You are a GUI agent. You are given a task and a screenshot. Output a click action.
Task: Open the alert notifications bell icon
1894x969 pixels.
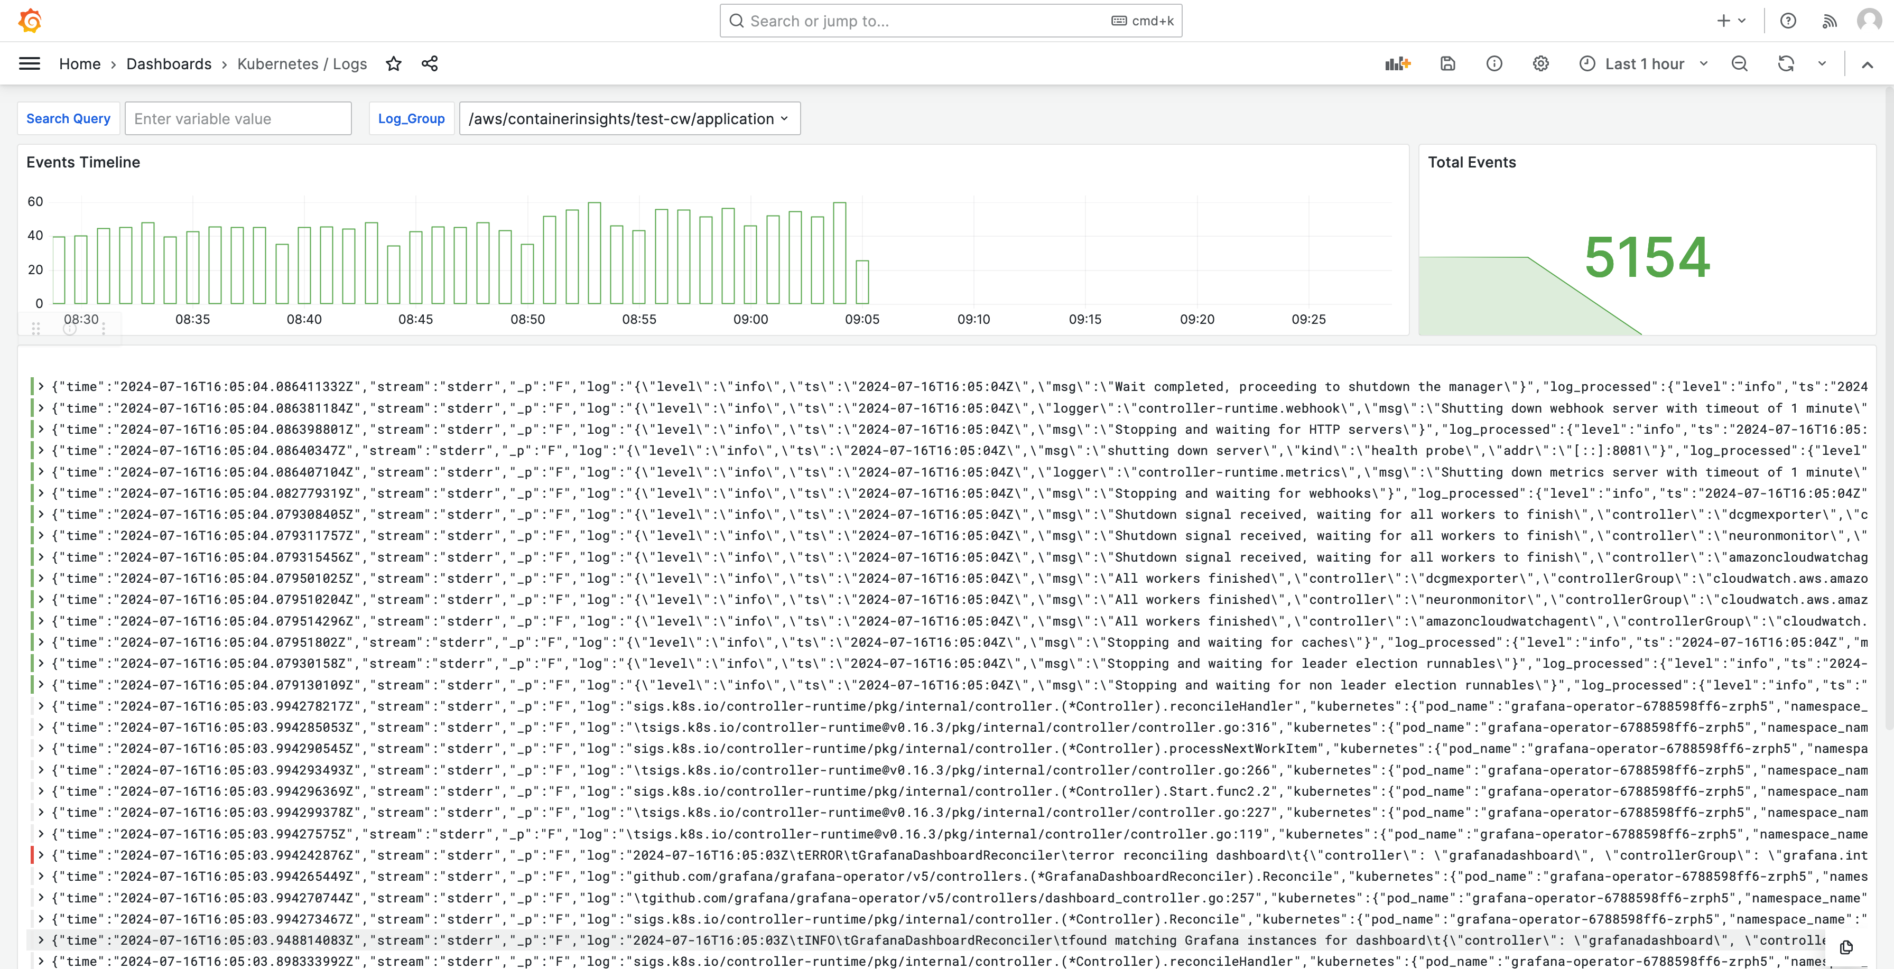pos(1830,21)
